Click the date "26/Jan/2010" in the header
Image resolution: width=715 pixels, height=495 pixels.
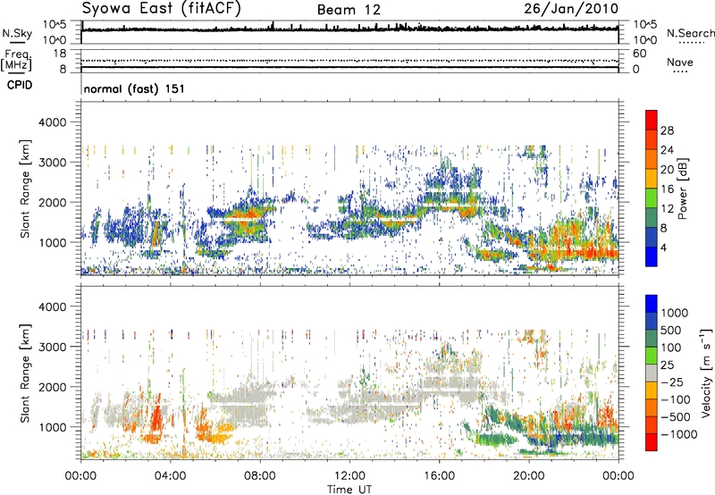click(x=571, y=9)
